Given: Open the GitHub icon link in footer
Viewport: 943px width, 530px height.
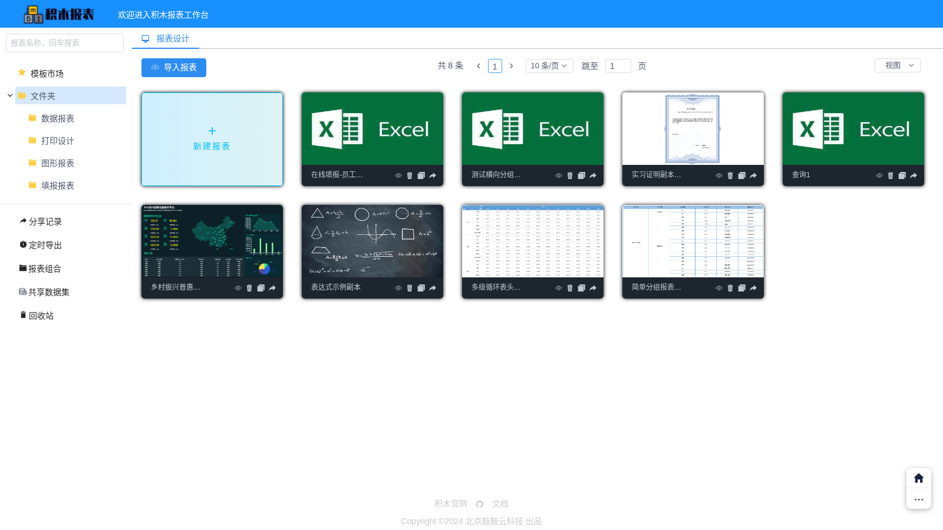Looking at the screenshot, I should [x=480, y=504].
